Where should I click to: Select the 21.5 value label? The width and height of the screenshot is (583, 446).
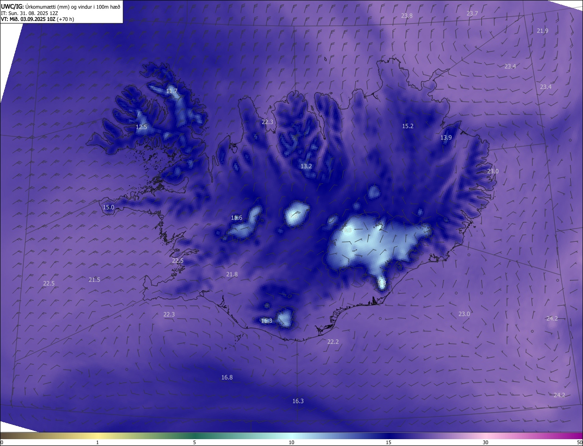(x=94, y=280)
